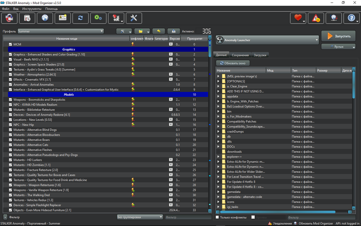Image resolution: width=361 pixels, height=226 pixels.
Task: Click the Refresh toolbar icon with blue arrows
Action: [x=80, y=18]
